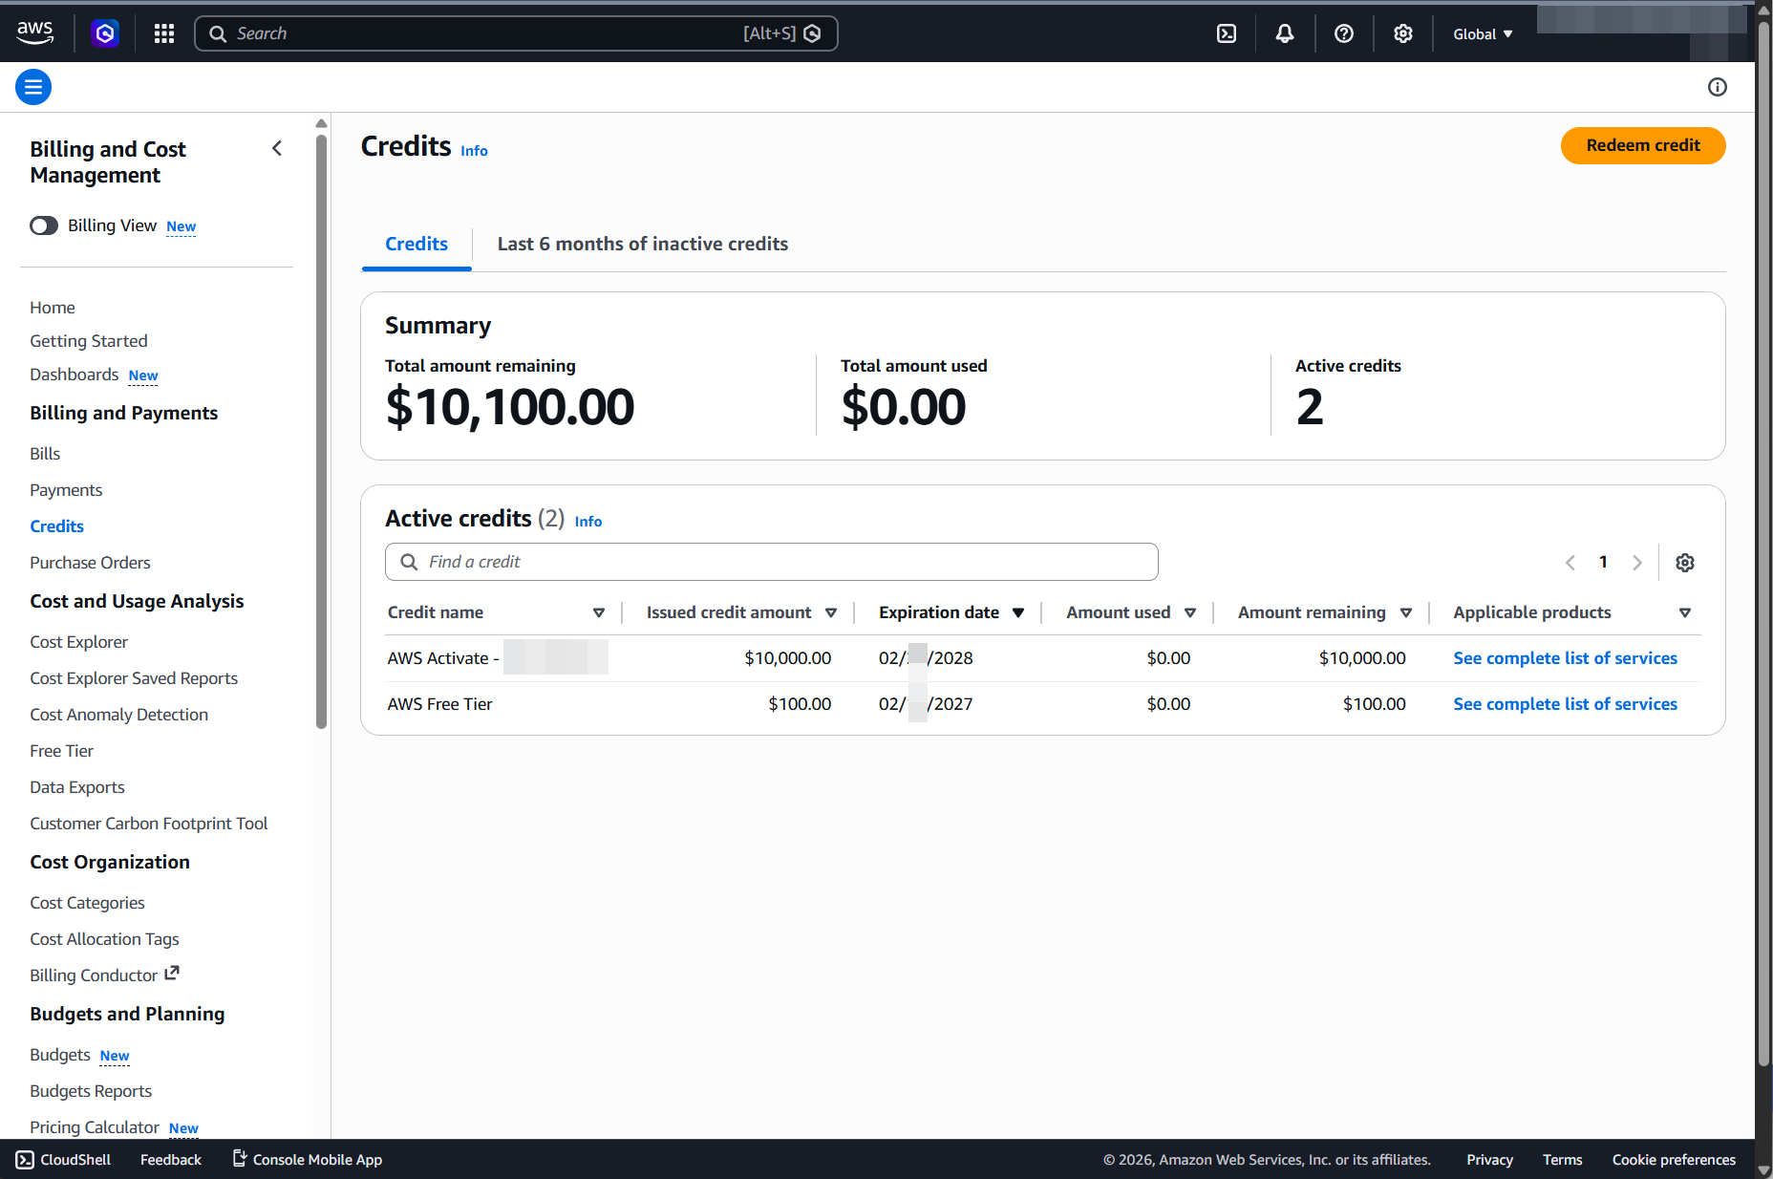The height and width of the screenshot is (1179, 1773).
Task: Click the top Search input field
Action: (x=516, y=33)
